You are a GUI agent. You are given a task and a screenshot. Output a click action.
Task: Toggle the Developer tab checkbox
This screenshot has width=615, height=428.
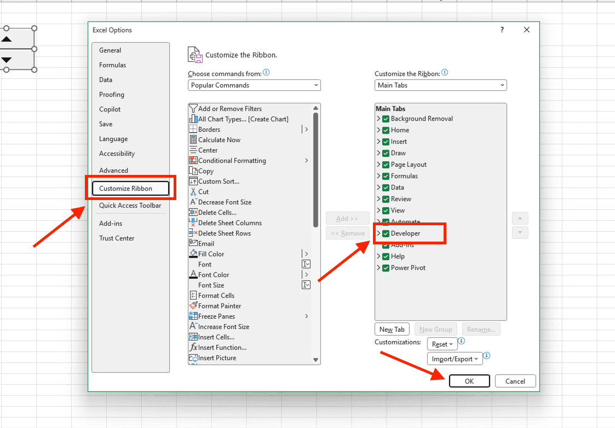tap(386, 233)
